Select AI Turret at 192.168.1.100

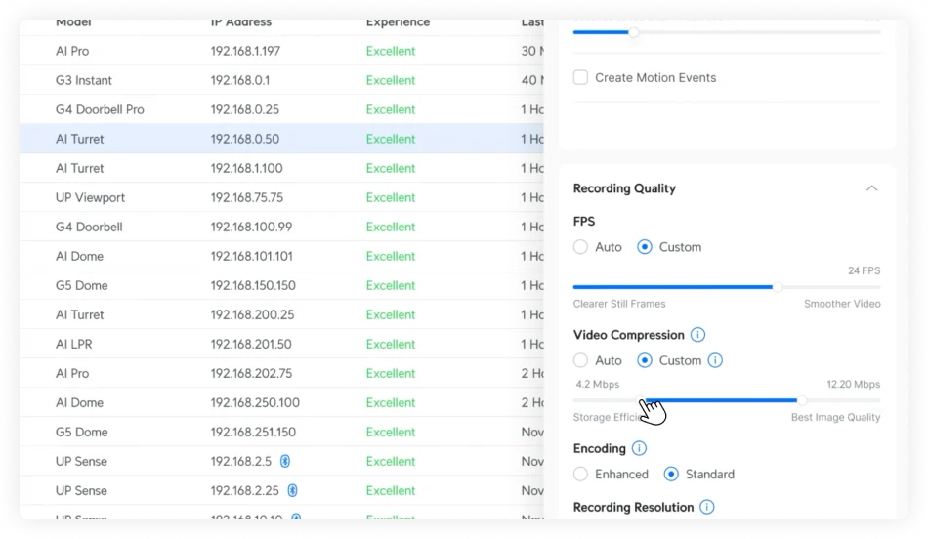pos(281,168)
